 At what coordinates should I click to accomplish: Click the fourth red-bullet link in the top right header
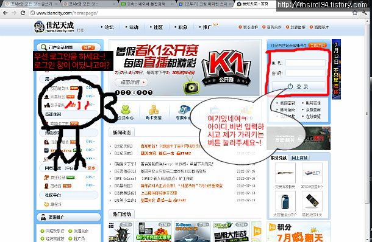click(x=320, y=27)
